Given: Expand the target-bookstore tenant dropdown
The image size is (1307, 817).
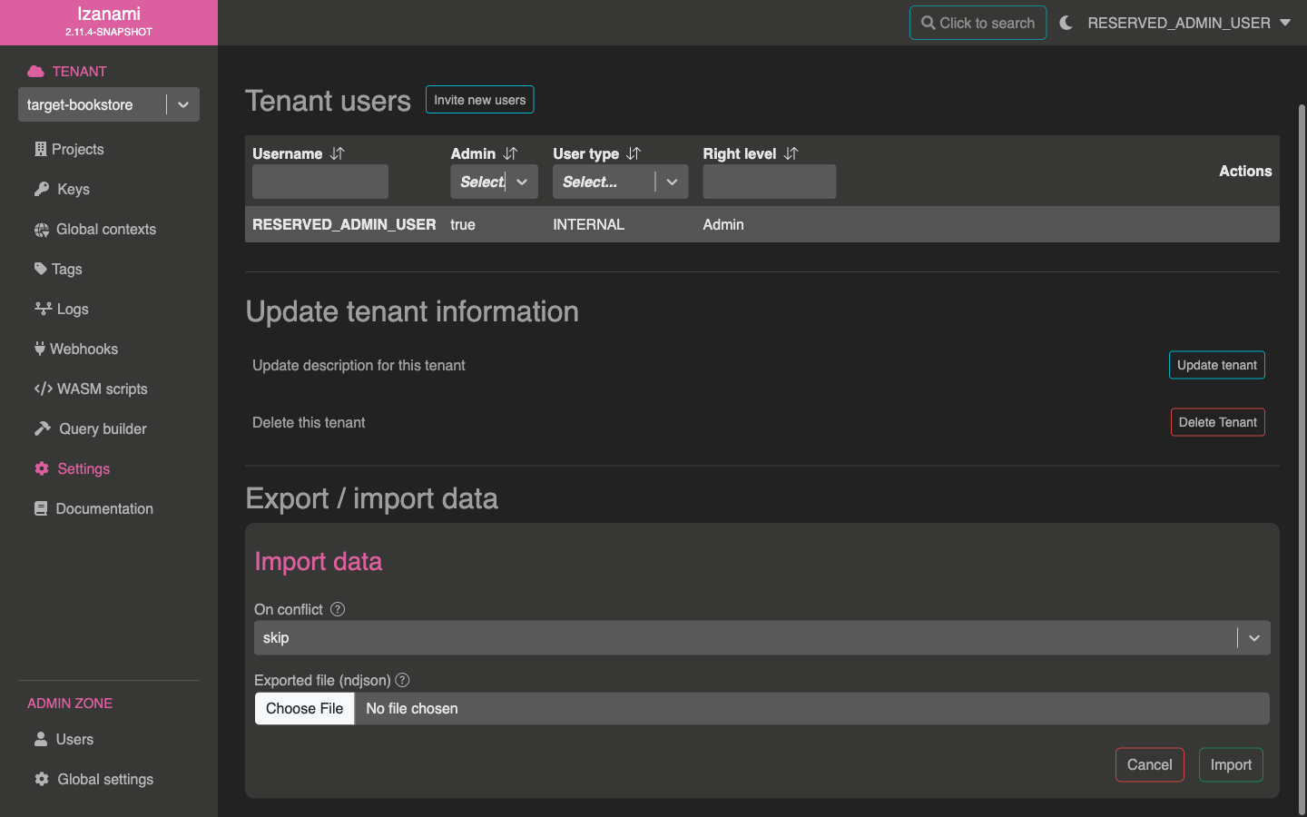Looking at the screenshot, I should 183,104.
